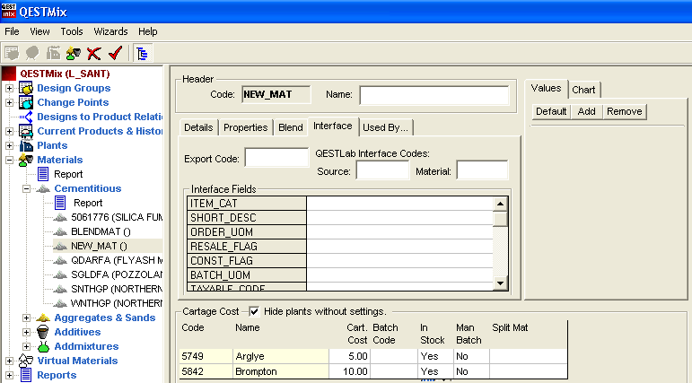Screen dimensions: 692x383
Task: Open the Chart tab
Action: coord(583,90)
